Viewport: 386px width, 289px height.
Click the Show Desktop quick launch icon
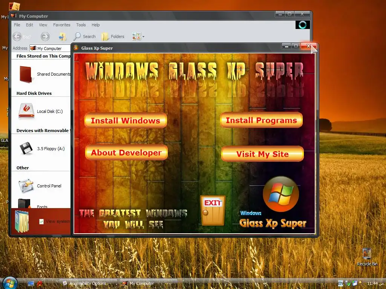point(31,284)
